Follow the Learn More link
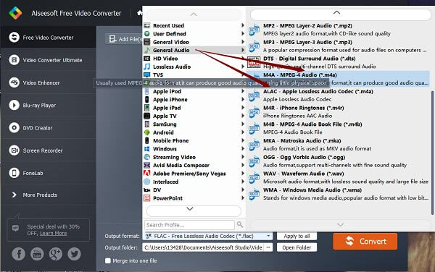The height and width of the screenshot is (272, 435). 53,233
